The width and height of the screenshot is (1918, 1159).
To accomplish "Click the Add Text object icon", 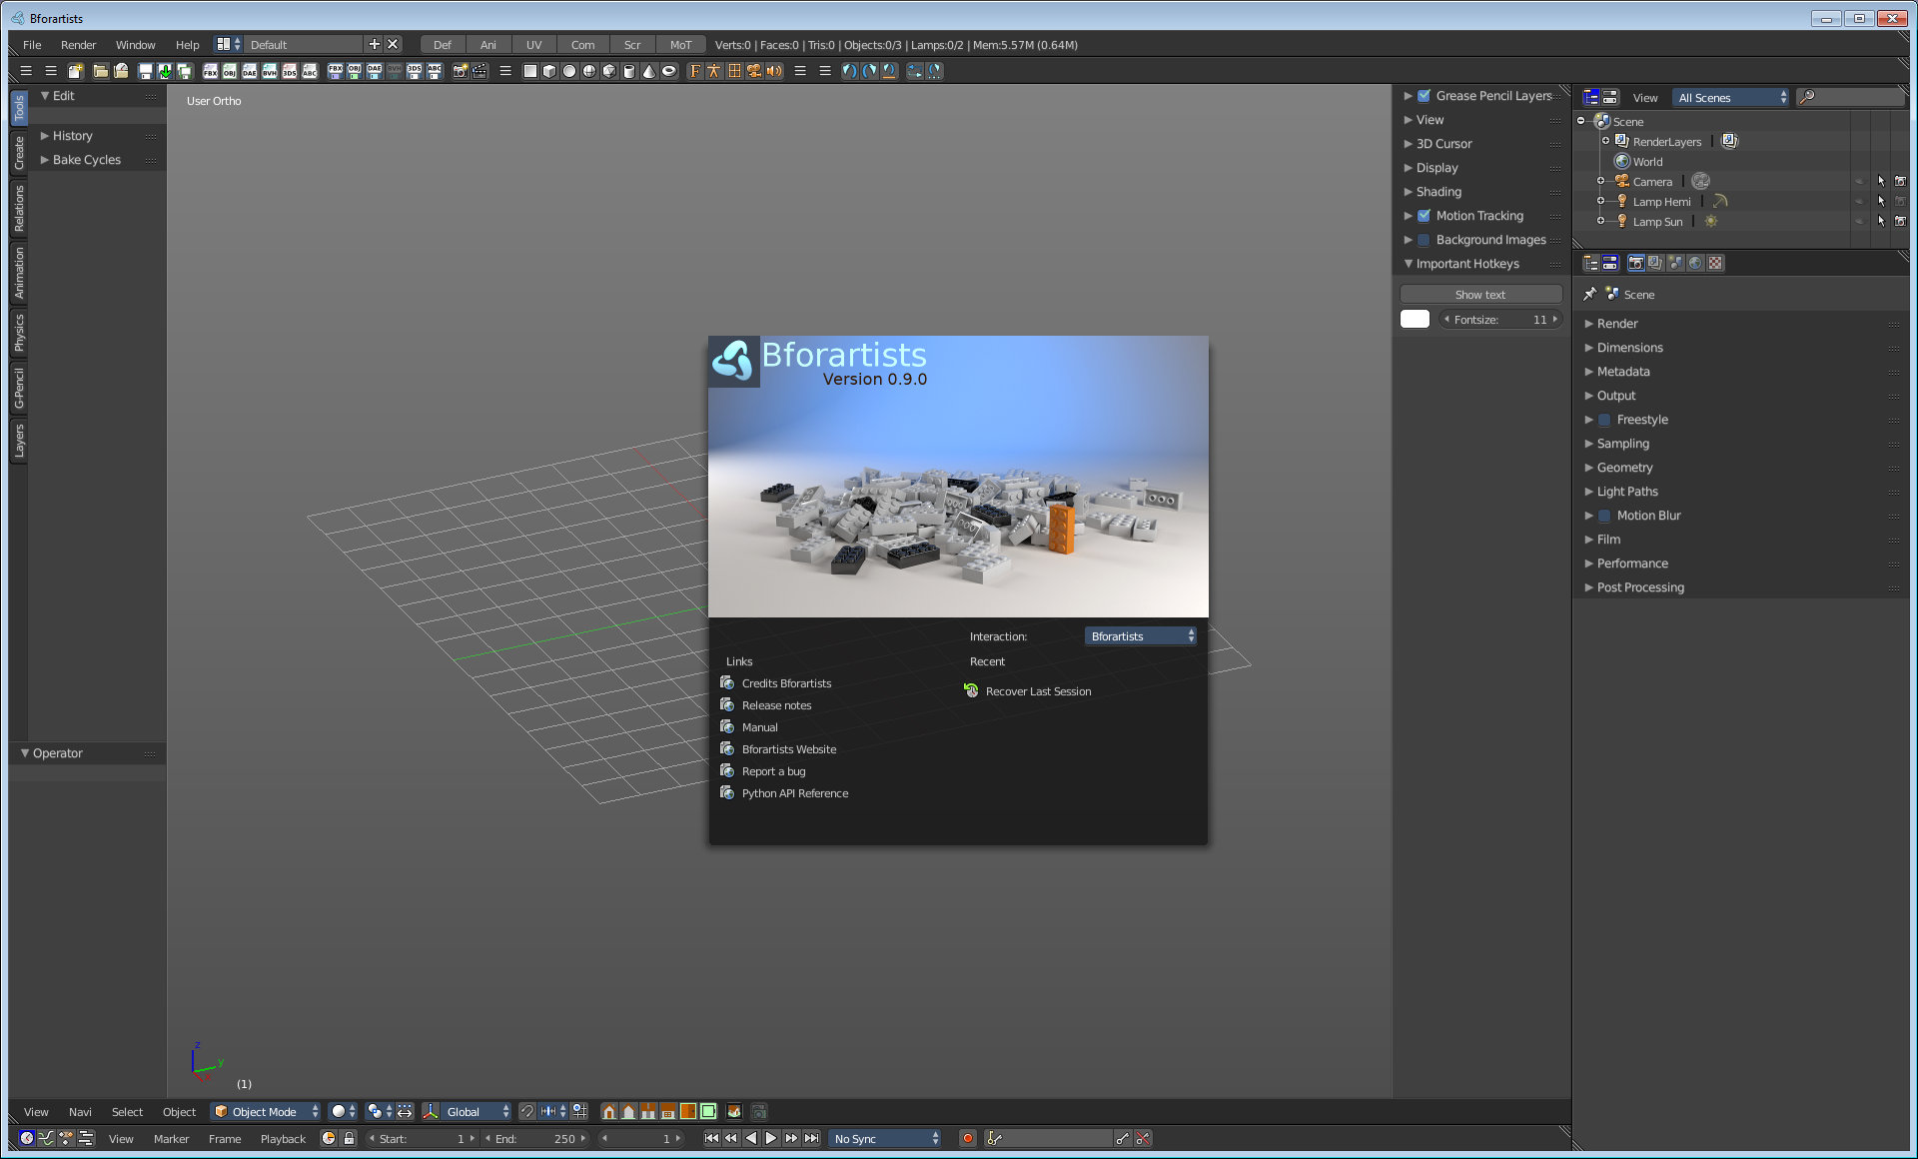I will [x=694, y=71].
